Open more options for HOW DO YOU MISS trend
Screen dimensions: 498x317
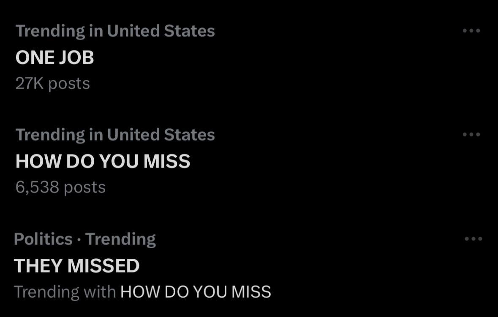471,135
